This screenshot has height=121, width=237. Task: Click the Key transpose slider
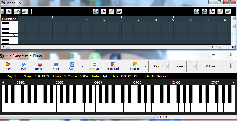pyautogui.click(x=167, y=66)
